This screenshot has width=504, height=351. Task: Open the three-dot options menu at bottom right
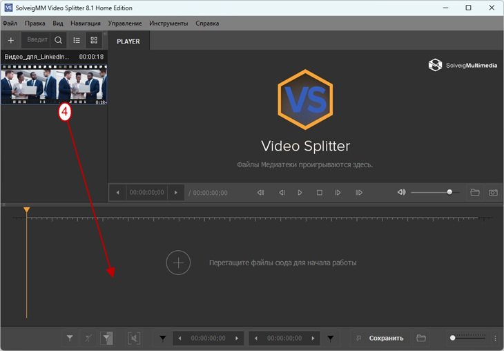(495, 338)
